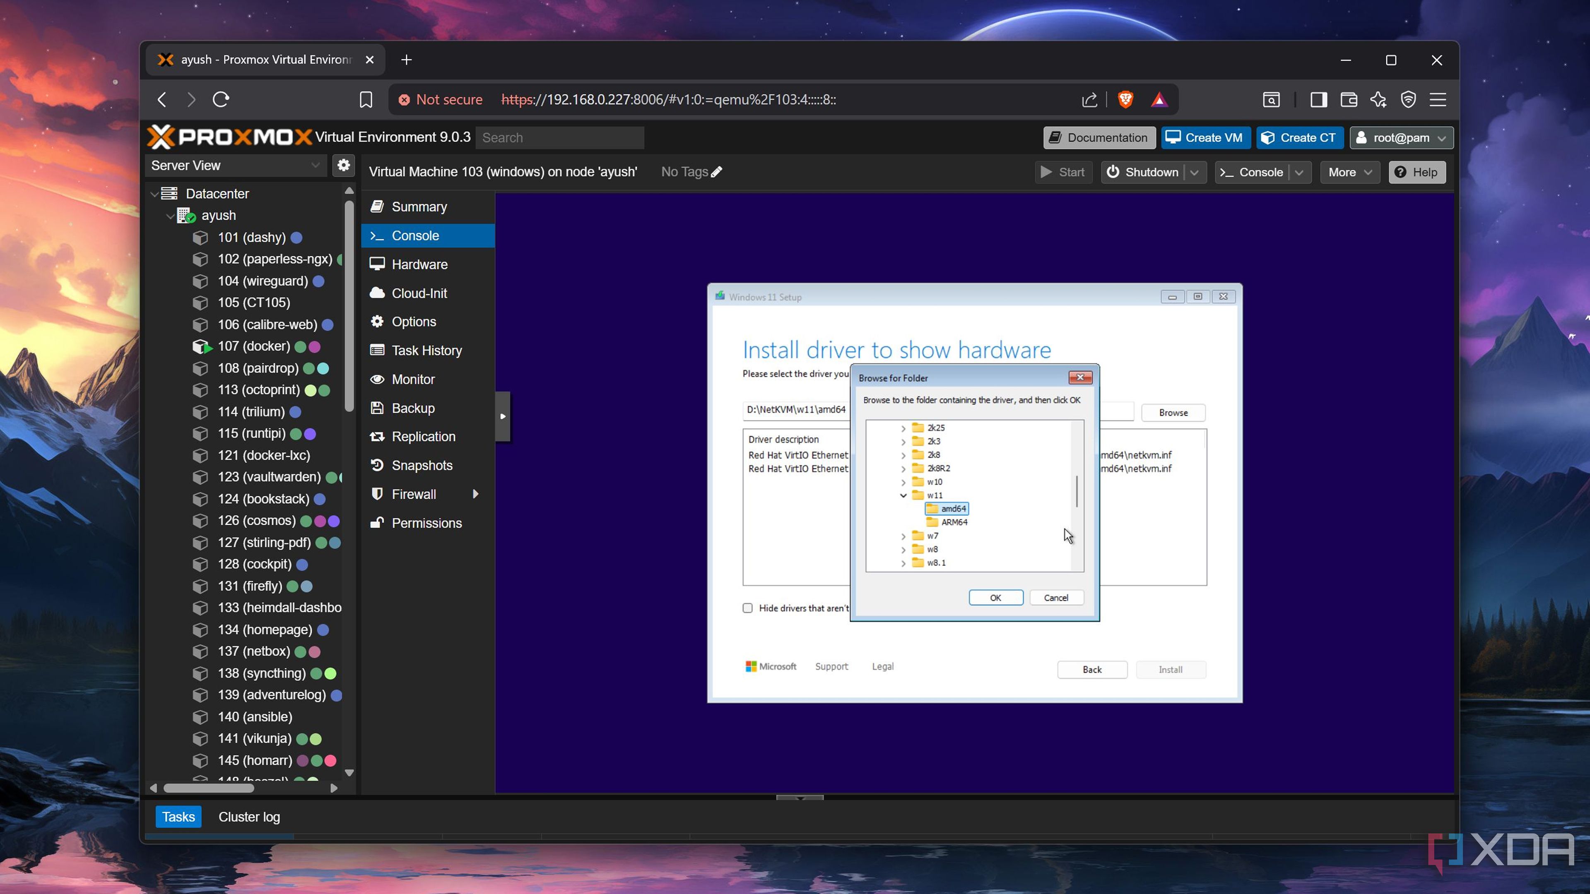Image resolution: width=1590 pixels, height=894 pixels.
Task: Switch to Cluster log tab
Action: pyautogui.click(x=249, y=817)
